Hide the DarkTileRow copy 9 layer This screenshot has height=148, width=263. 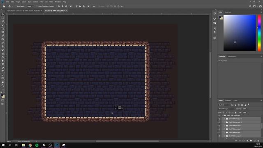tap(219, 126)
